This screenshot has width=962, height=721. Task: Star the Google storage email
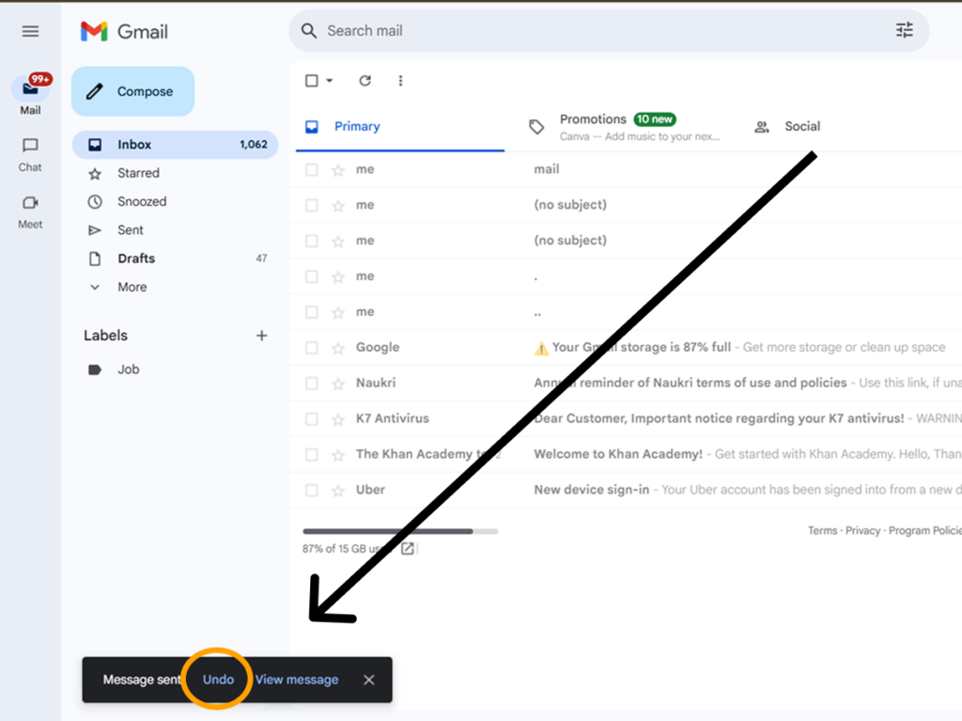pyautogui.click(x=338, y=348)
